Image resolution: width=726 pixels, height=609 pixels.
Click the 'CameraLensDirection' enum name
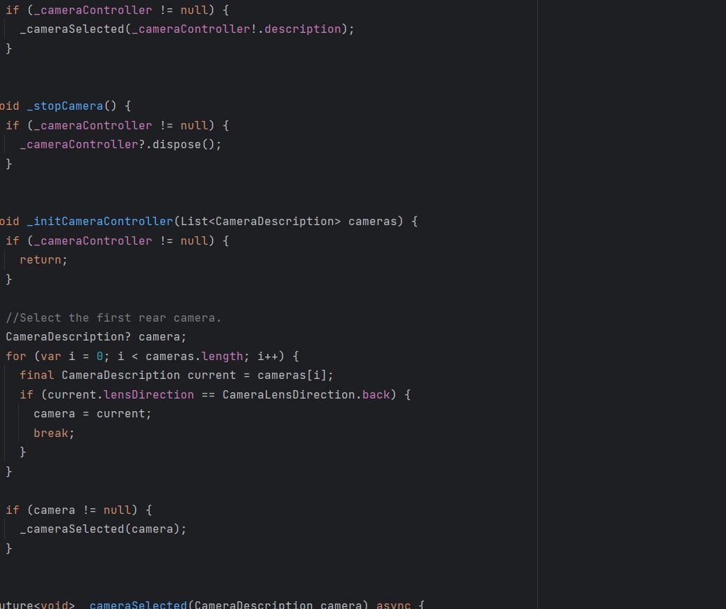coord(288,395)
